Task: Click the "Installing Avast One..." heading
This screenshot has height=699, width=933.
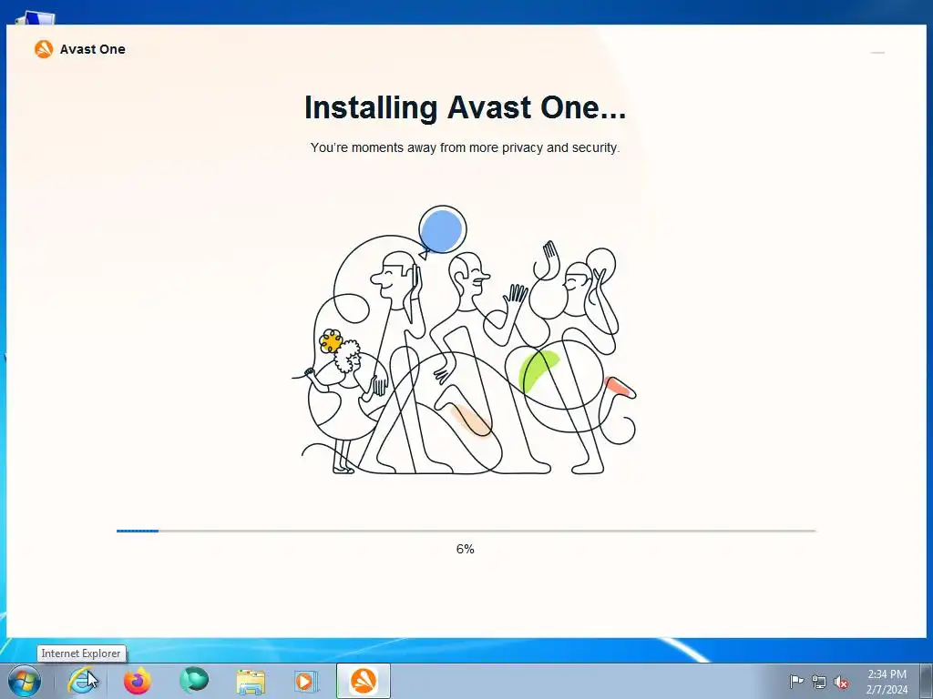Action: pyautogui.click(x=465, y=107)
